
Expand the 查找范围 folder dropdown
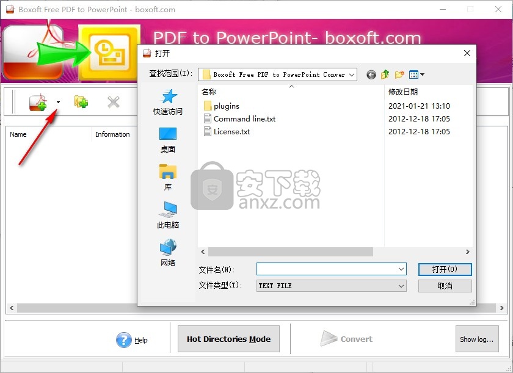coord(352,74)
